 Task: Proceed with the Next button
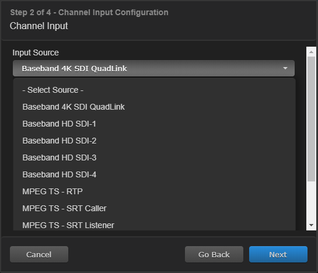pos(278,254)
